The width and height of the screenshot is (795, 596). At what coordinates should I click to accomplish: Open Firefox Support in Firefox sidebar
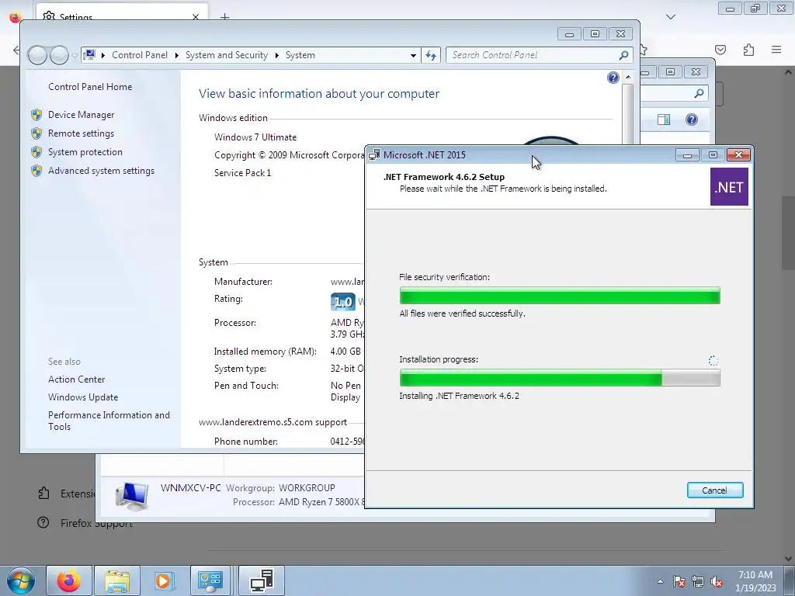coord(96,523)
